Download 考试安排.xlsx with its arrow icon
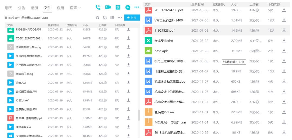 284,40
